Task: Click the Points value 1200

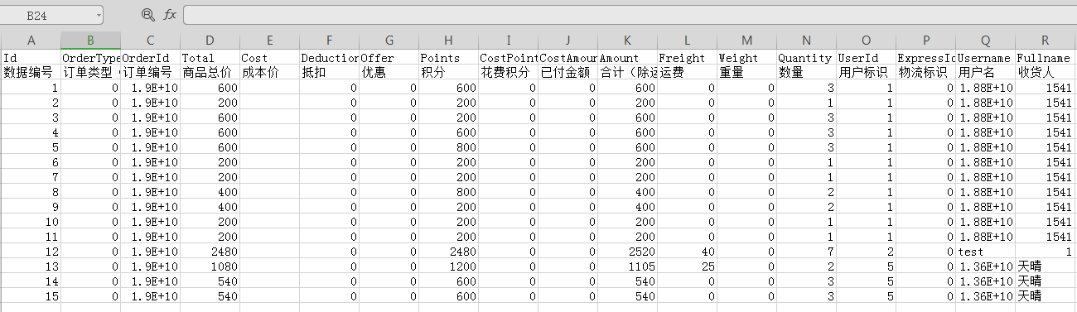Action: tap(448, 266)
